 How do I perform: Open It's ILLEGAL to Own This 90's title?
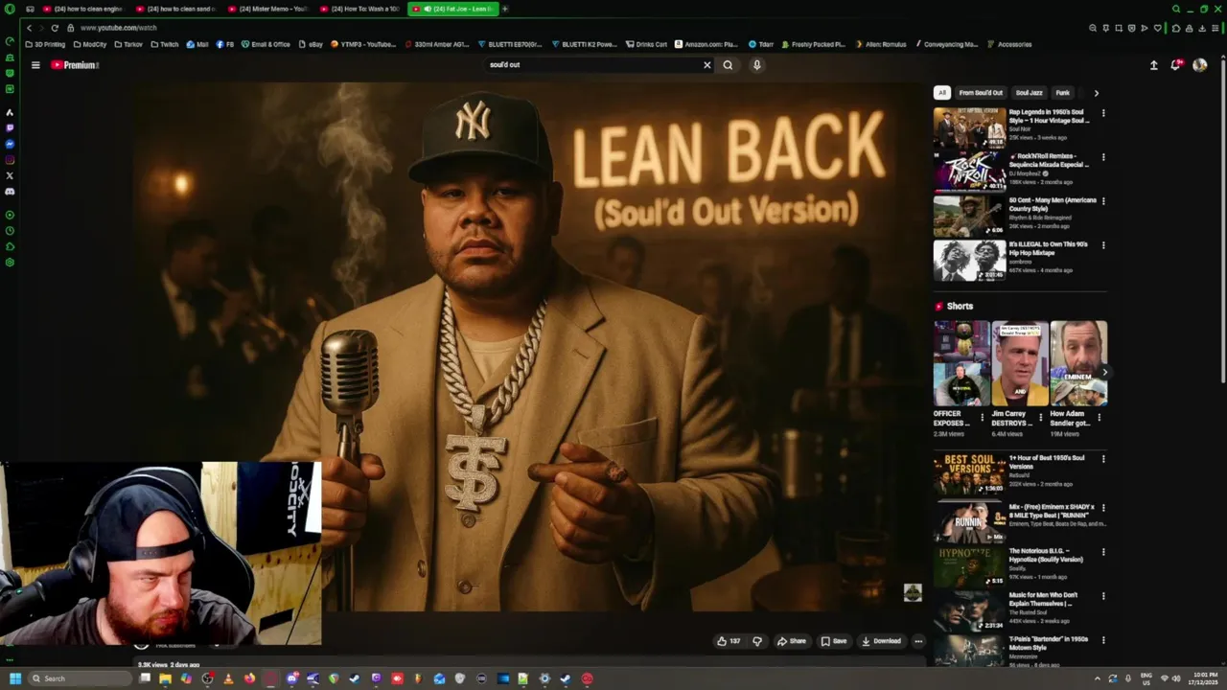1048,248
